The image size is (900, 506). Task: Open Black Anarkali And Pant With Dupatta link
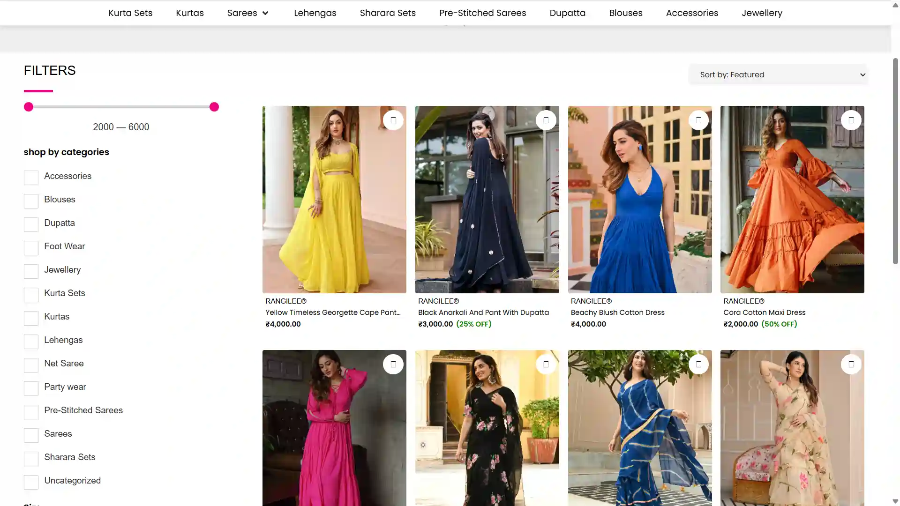(483, 313)
